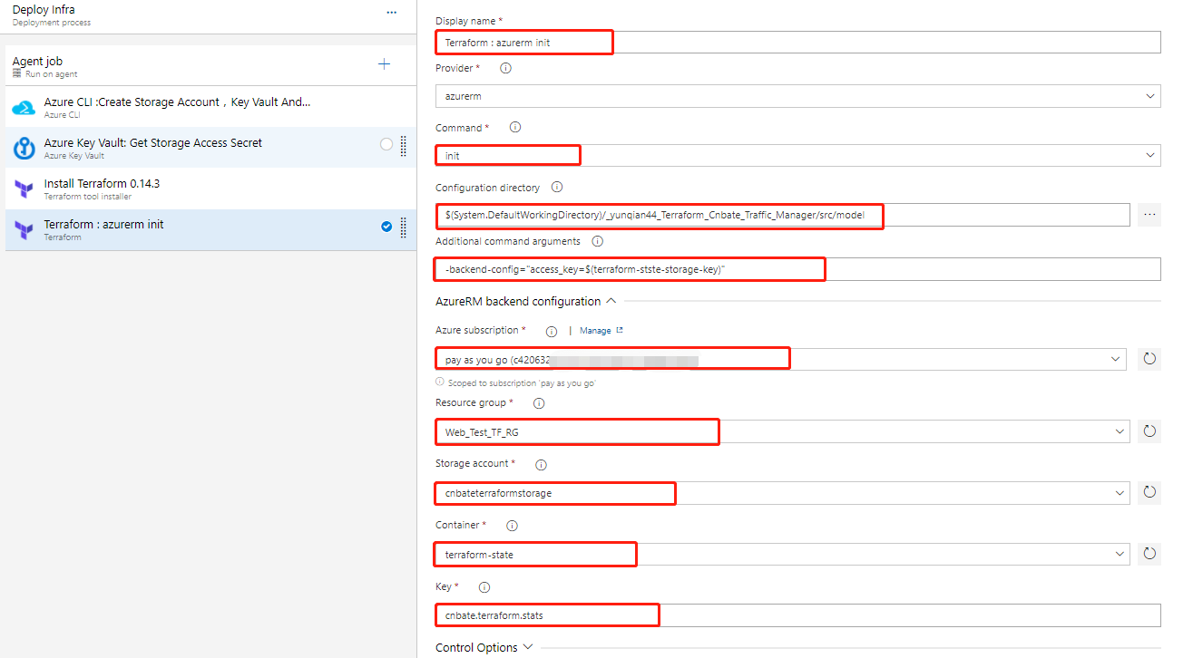This screenshot has height=658, width=1193.
Task: Click the Agent job server icon
Action: point(17,74)
